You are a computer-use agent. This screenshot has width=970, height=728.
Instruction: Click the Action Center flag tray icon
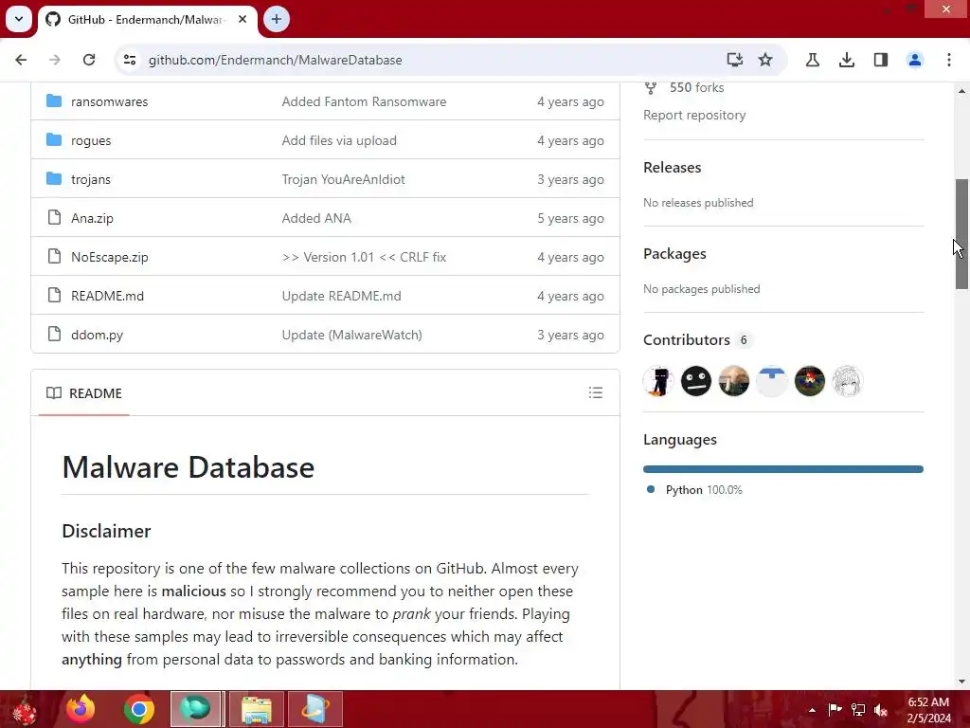pyautogui.click(x=835, y=709)
